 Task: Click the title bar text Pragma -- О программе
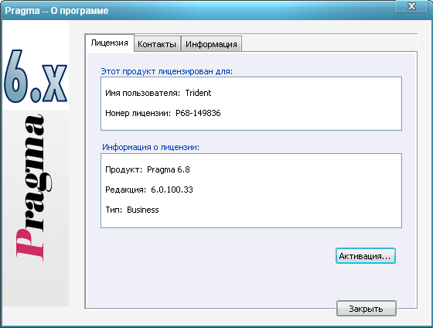pos(56,11)
